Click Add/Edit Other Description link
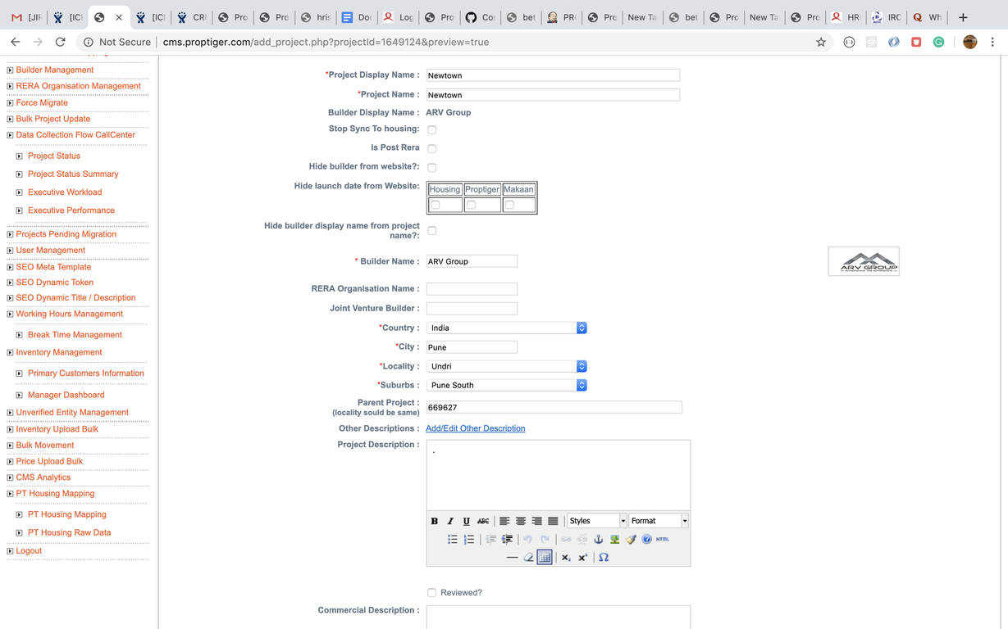This screenshot has width=1008, height=629. click(476, 428)
